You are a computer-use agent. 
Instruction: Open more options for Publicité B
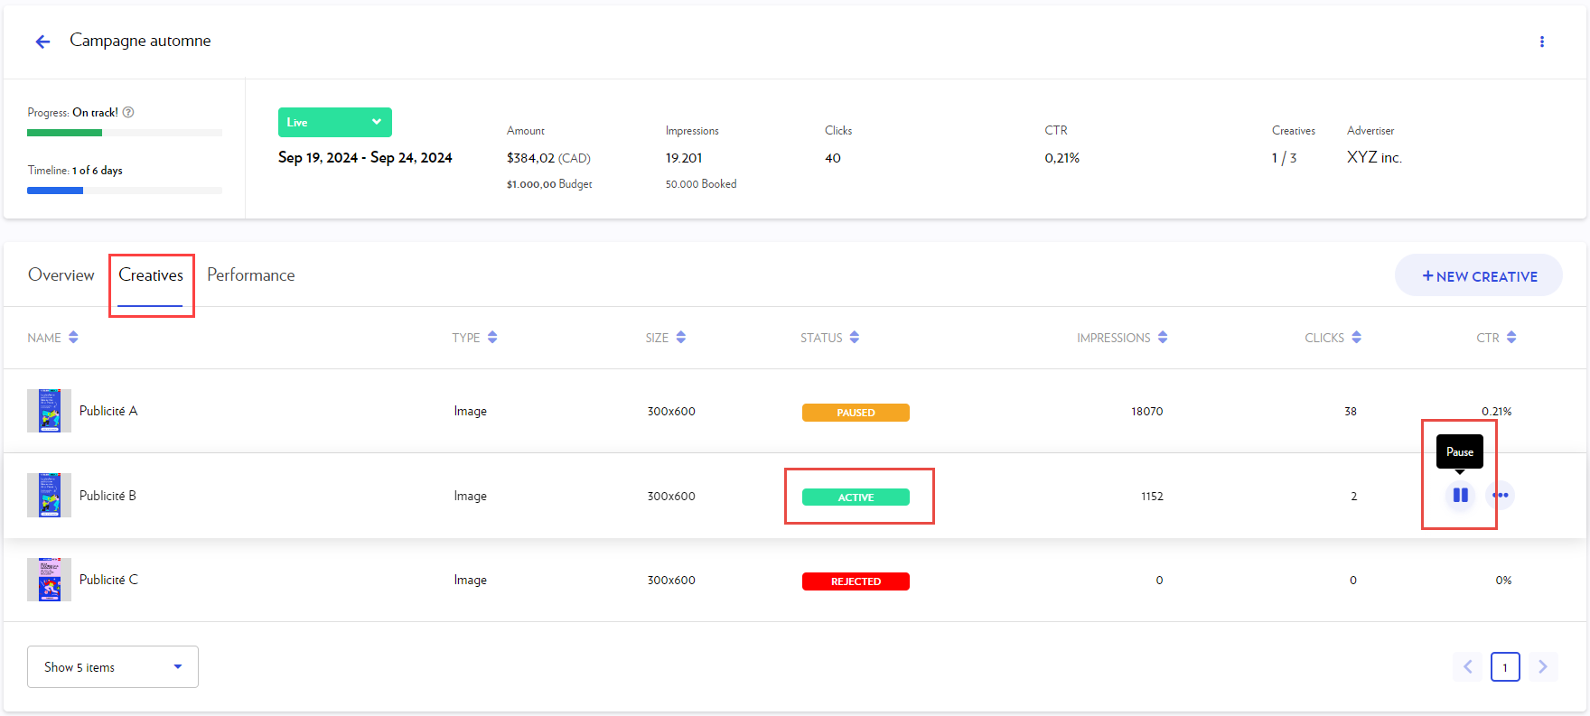pyautogui.click(x=1501, y=495)
